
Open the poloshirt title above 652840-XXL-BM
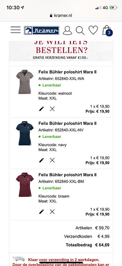[67, 175]
